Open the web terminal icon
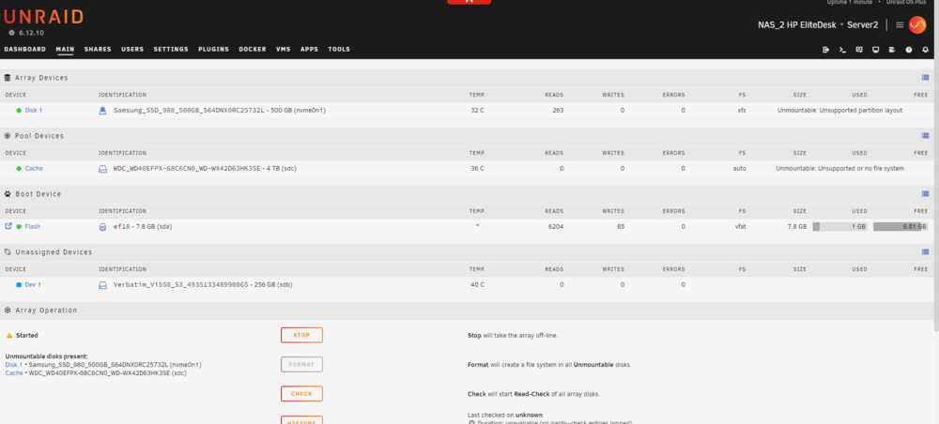Image resolution: width=939 pixels, height=424 pixels. click(842, 50)
